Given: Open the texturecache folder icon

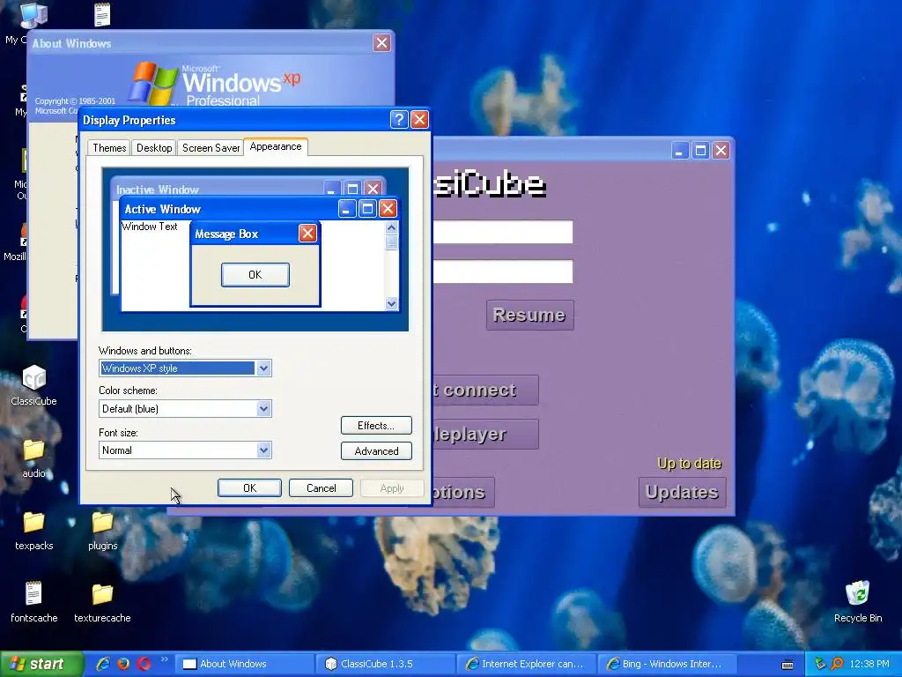Looking at the screenshot, I should click(x=102, y=601).
